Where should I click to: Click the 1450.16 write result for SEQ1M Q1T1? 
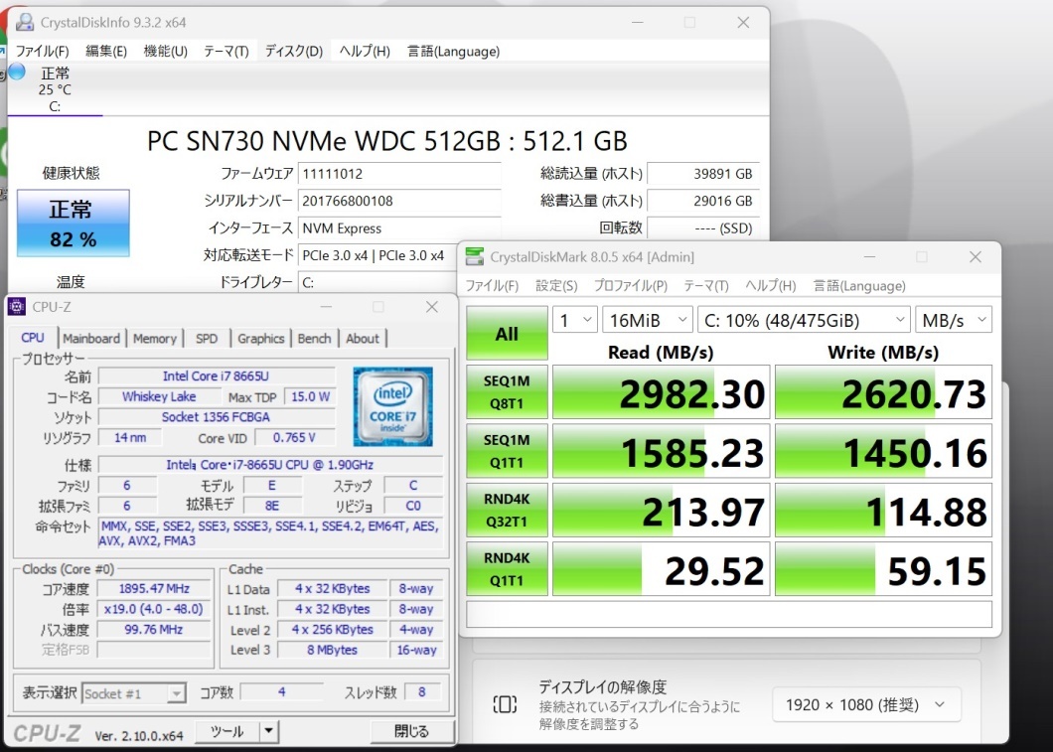point(883,451)
